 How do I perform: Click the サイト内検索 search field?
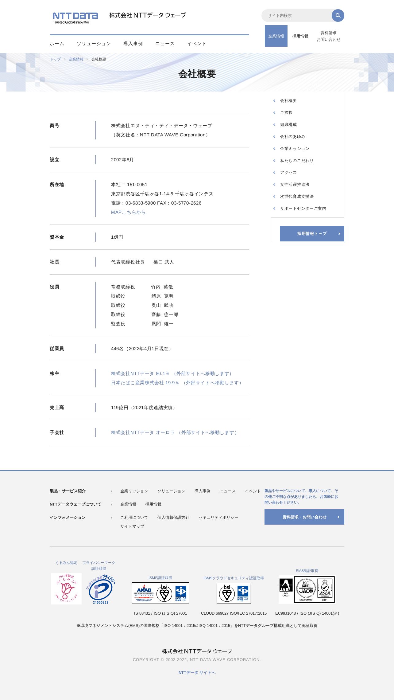pyautogui.click(x=296, y=16)
